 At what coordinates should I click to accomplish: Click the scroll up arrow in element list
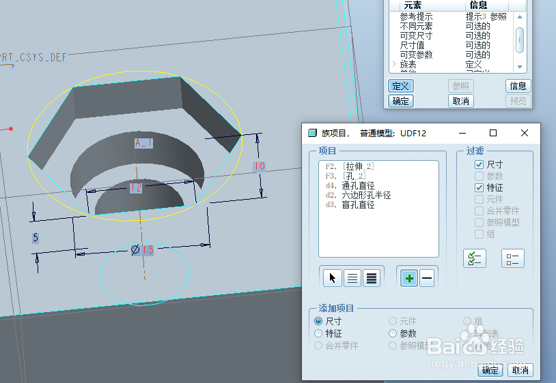click(x=520, y=16)
